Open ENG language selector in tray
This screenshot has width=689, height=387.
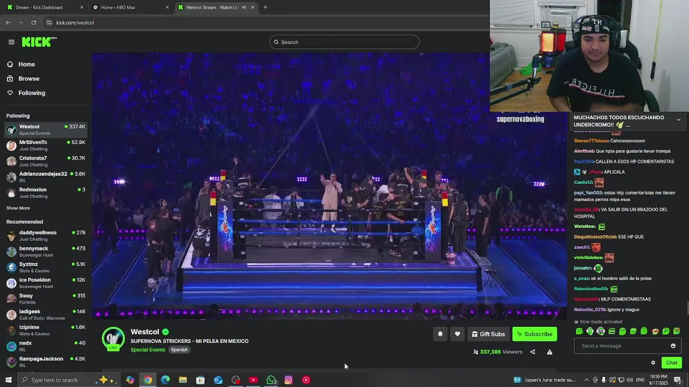[640, 380]
